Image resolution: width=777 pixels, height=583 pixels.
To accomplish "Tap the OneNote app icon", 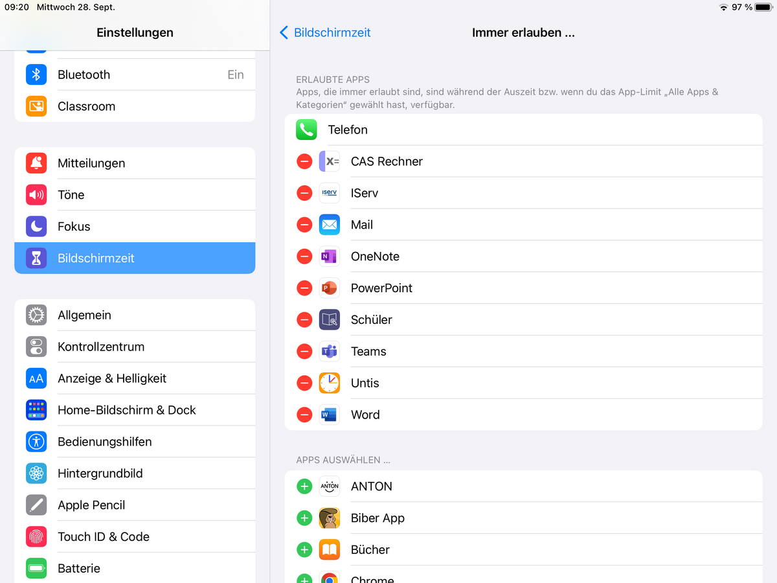I will click(x=330, y=257).
